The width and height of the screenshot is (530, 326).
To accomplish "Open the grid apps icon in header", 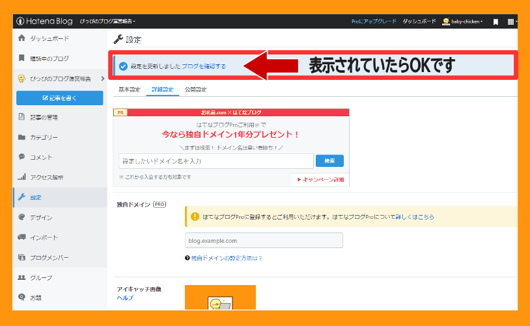I will [x=510, y=22].
